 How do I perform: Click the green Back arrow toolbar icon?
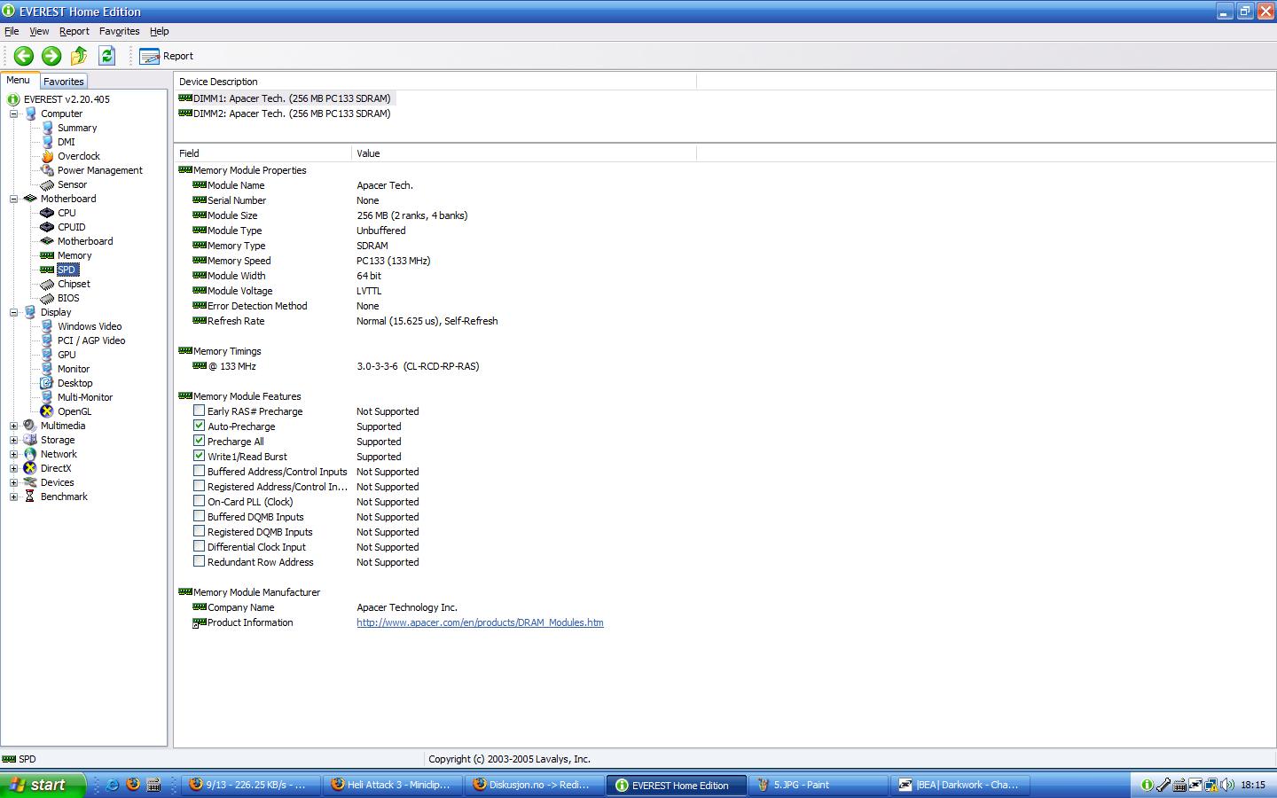pyautogui.click(x=23, y=56)
